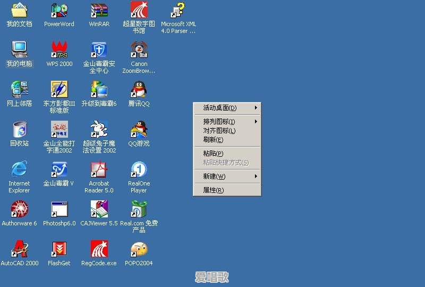Select the RealOne Player icon
Viewport: 425px width, 287px height.
coord(139,169)
